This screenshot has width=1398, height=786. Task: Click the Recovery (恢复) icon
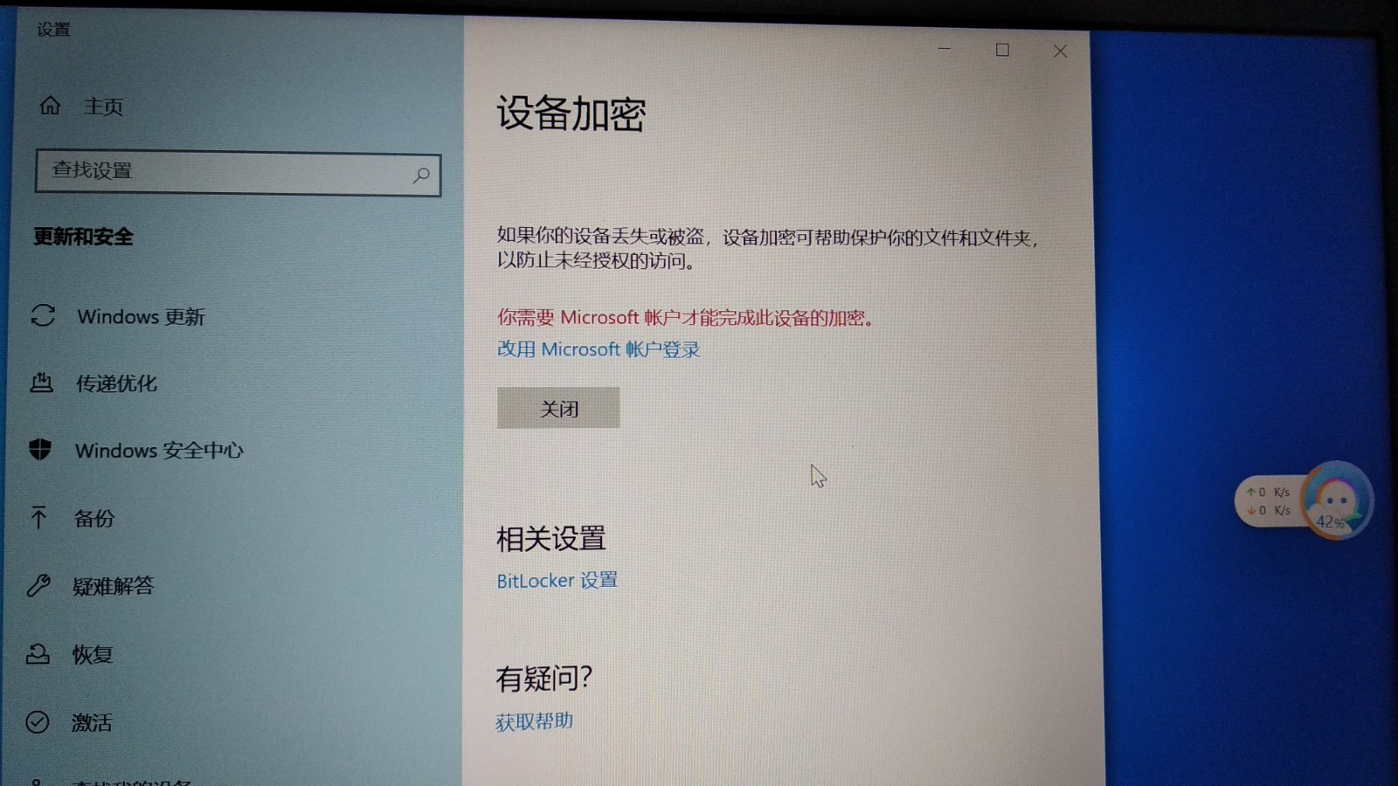(38, 653)
